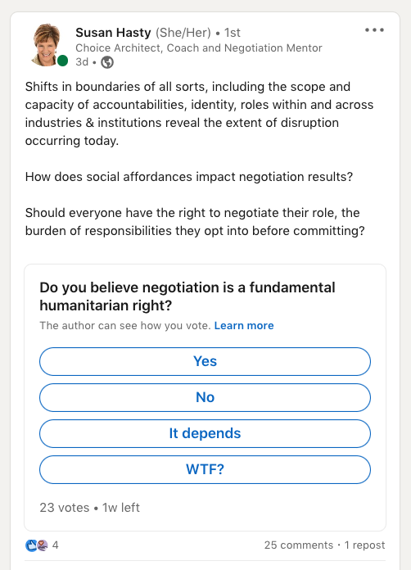Screen dimensions: 411x570
Task: Click Susan Hasty's profile photo
Action: click(x=47, y=45)
